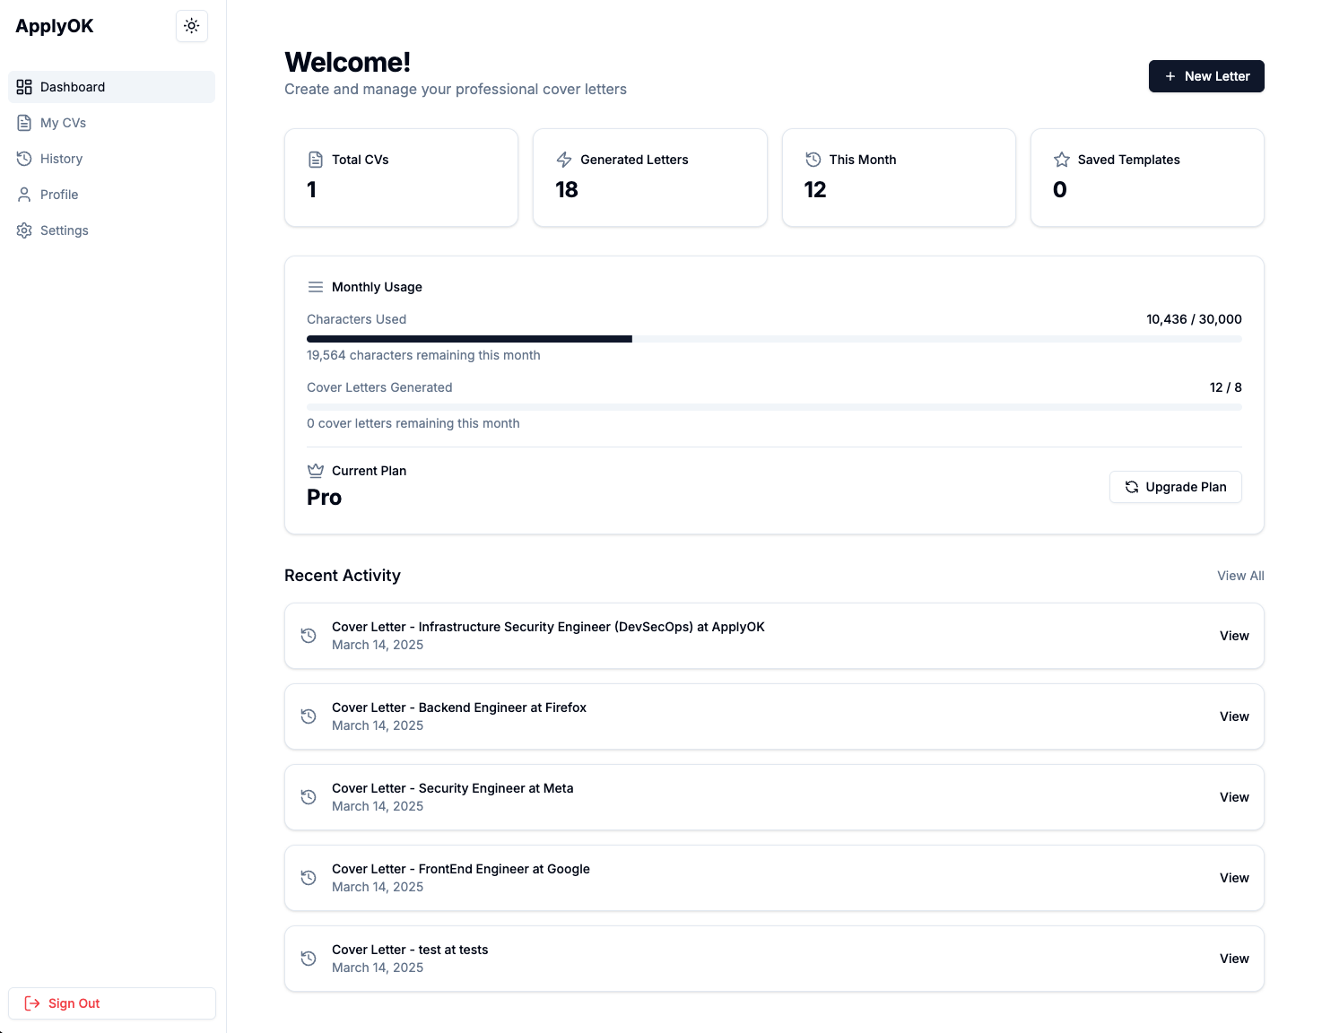The height and width of the screenshot is (1033, 1322).
Task: Select the Total CVs card
Action: [401, 178]
